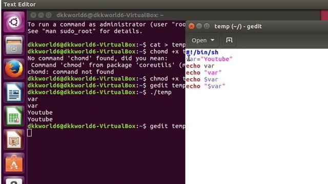Close the gedit temp window
The image size is (328, 184).
point(191,26)
